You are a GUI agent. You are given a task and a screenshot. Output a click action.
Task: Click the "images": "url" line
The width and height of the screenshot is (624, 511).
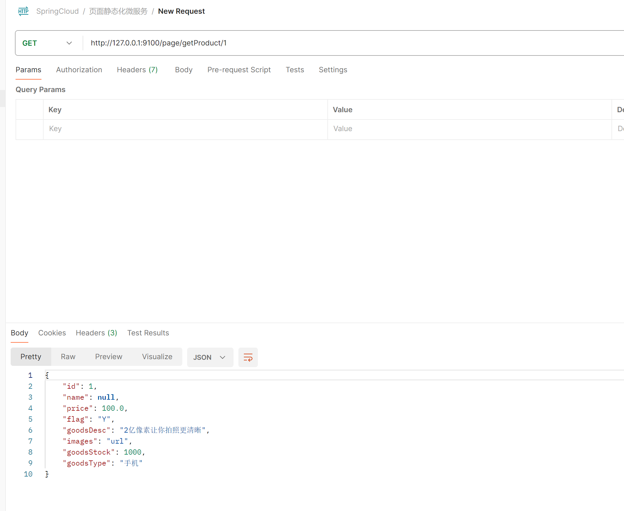coord(97,441)
